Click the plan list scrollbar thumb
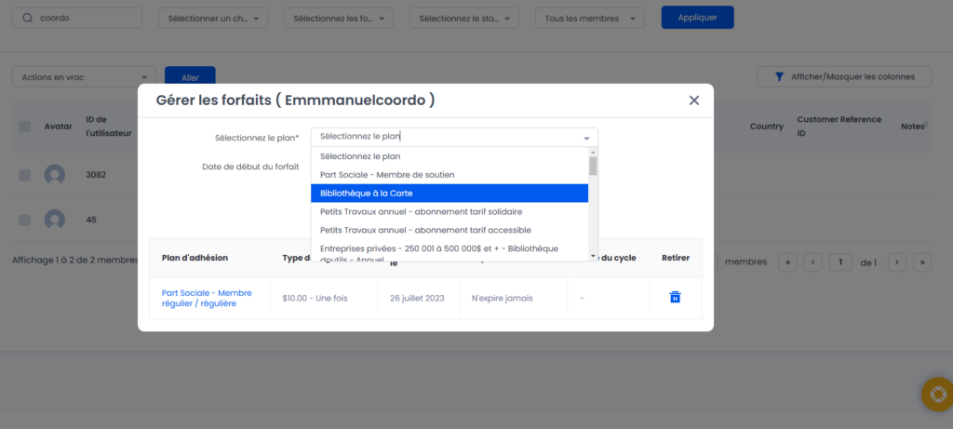The width and height of the screenshot is (953, 429). [x=593, y=166]
